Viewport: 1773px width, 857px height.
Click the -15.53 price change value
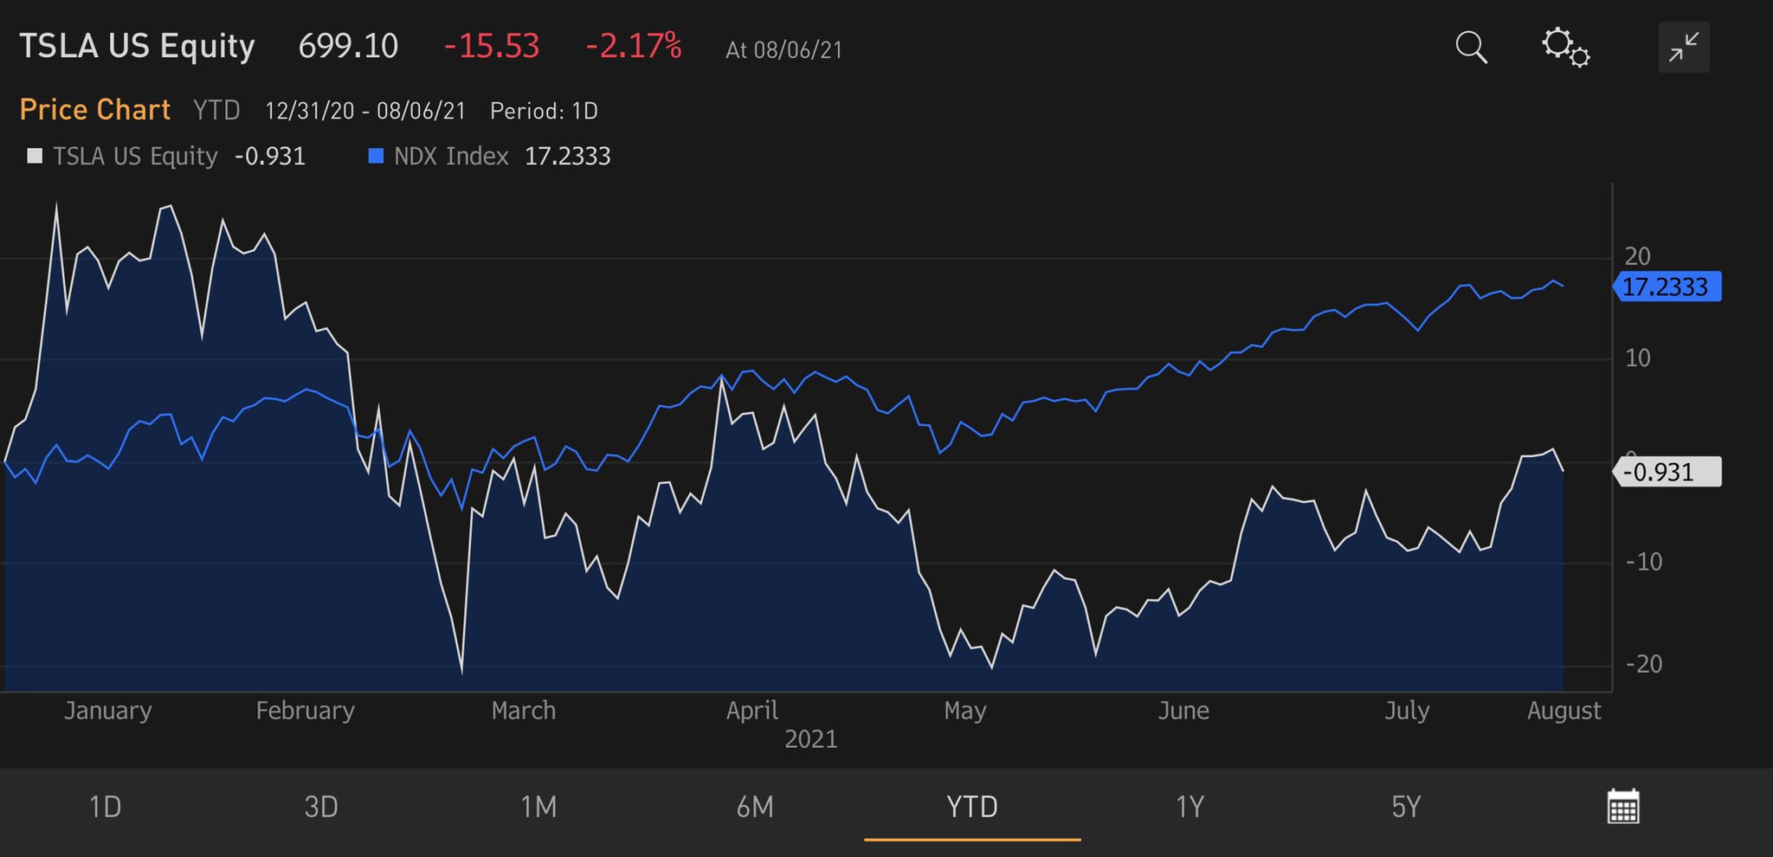coord(492,46)
